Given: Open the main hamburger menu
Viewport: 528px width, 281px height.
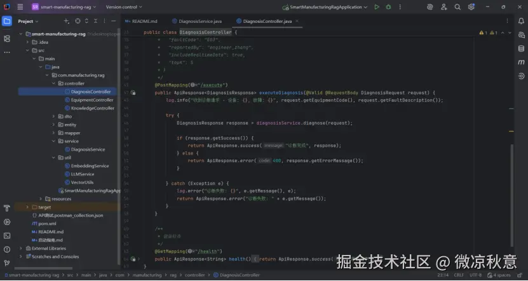Looking at the screenshot, I should click(x=20, y=7).
